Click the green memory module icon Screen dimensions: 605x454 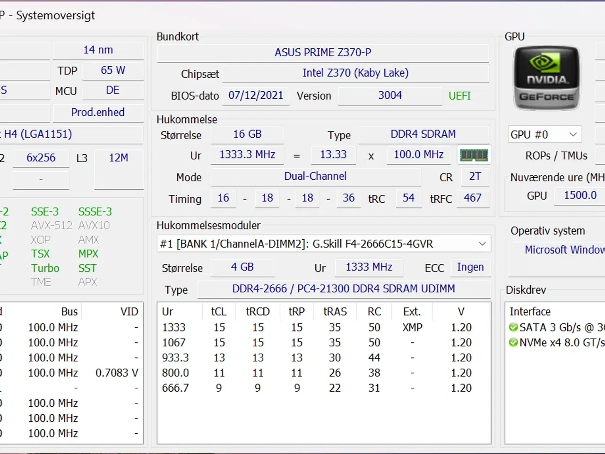[x=474, y=155]
